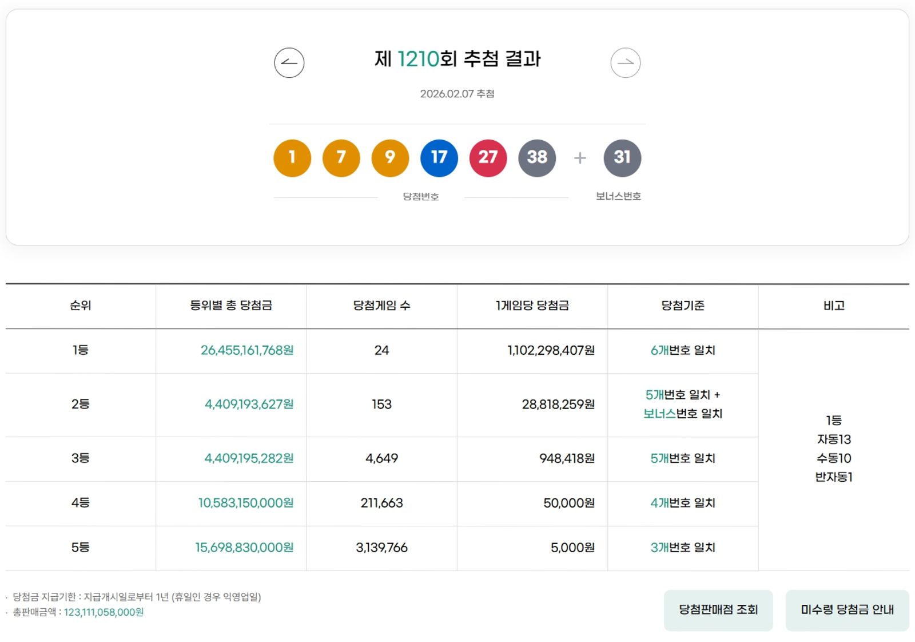Select the bonus number 31 ball
Image resolution: width=915 pixels, height=642 pixels.
point(622,158)
